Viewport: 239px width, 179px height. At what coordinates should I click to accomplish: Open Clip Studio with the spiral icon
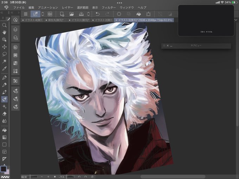pyautogui.click(x=50, y=14)
